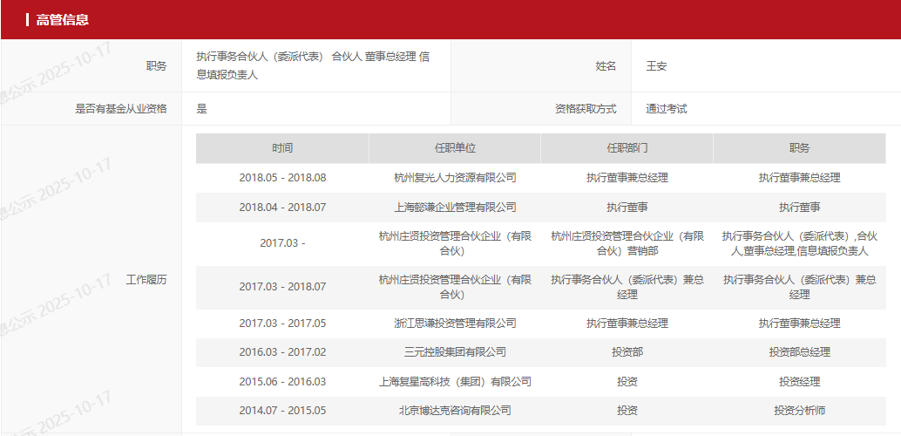Select the date cell 2017.03 - 2018.07

[282, 287]
